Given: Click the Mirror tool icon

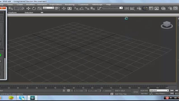Looking at the screenshot, I should point(127,8).
